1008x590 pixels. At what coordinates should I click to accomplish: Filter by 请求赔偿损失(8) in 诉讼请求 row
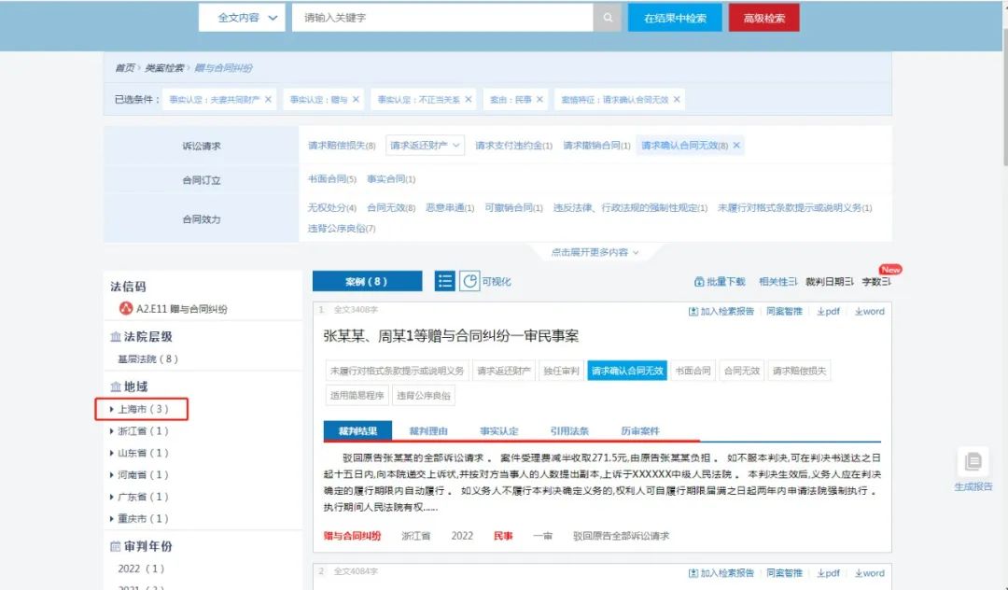(342, 146)
